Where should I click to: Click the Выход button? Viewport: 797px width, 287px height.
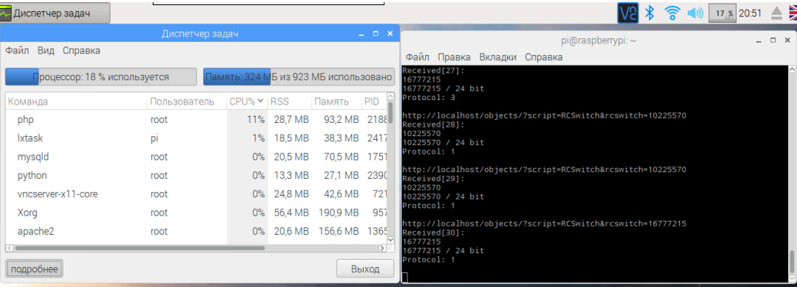tap(365, 269)
